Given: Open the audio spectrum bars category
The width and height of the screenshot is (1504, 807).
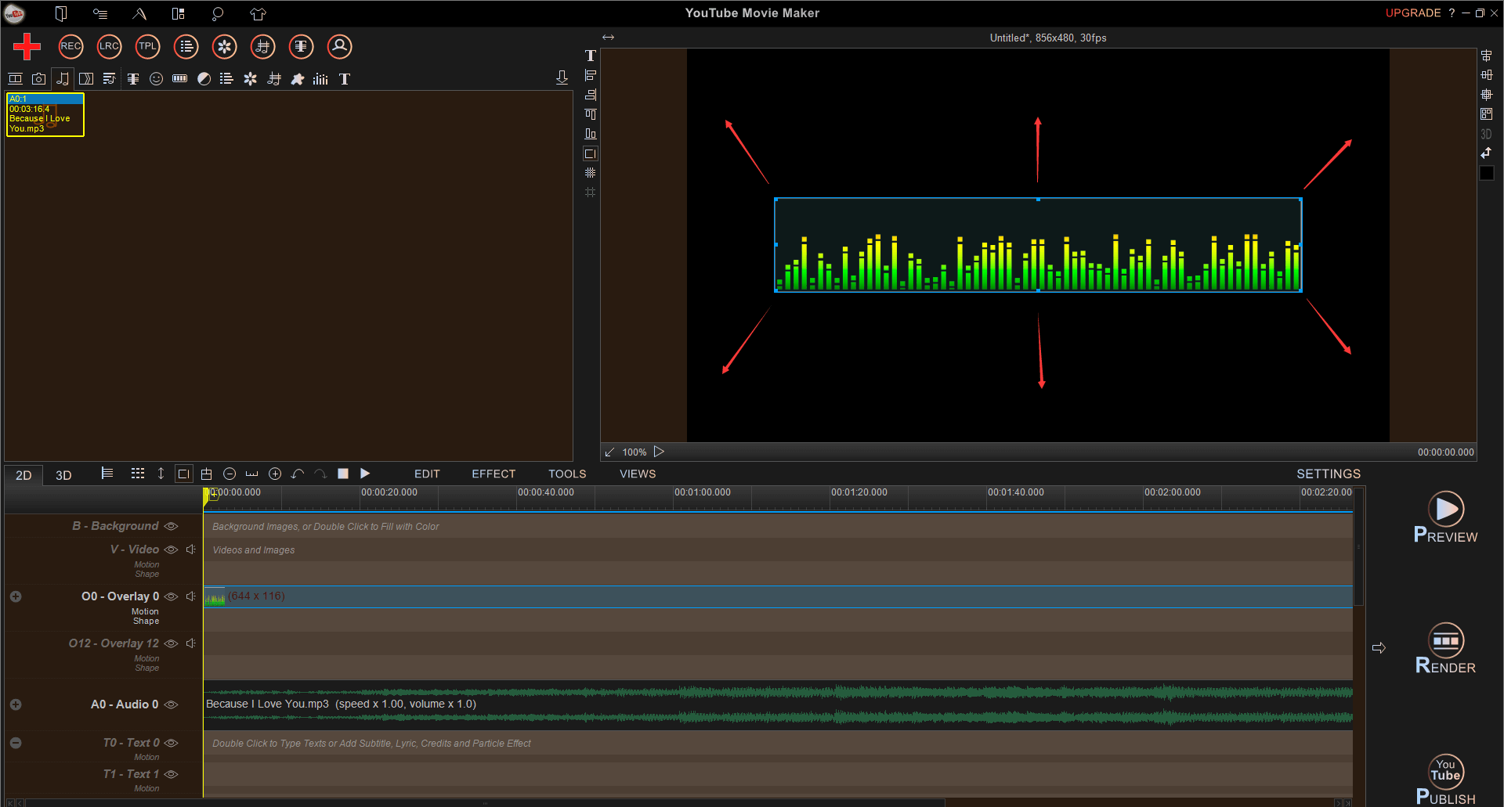Looking at the screenshot, I should coord(320,79).
